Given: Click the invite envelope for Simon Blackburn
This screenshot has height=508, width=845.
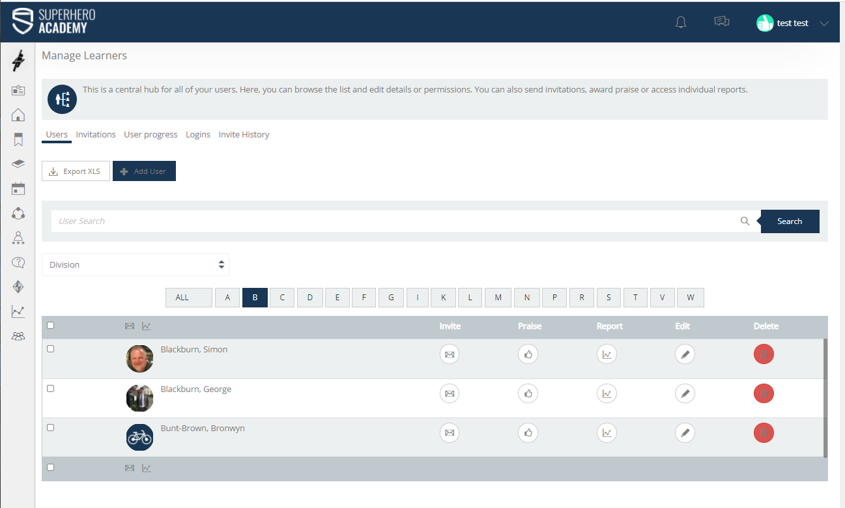Looking at the screenshot, I should point(450,354).
